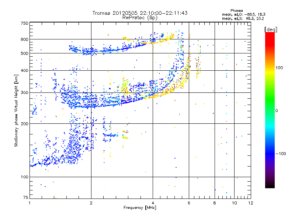Click the x-axis label '4'

[153, 203]
